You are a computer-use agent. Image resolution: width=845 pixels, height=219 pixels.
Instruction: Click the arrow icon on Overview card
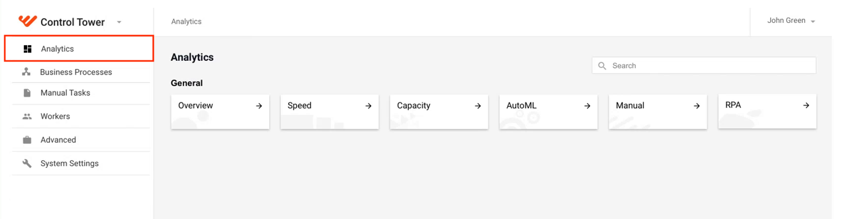[x=259, y=106]
